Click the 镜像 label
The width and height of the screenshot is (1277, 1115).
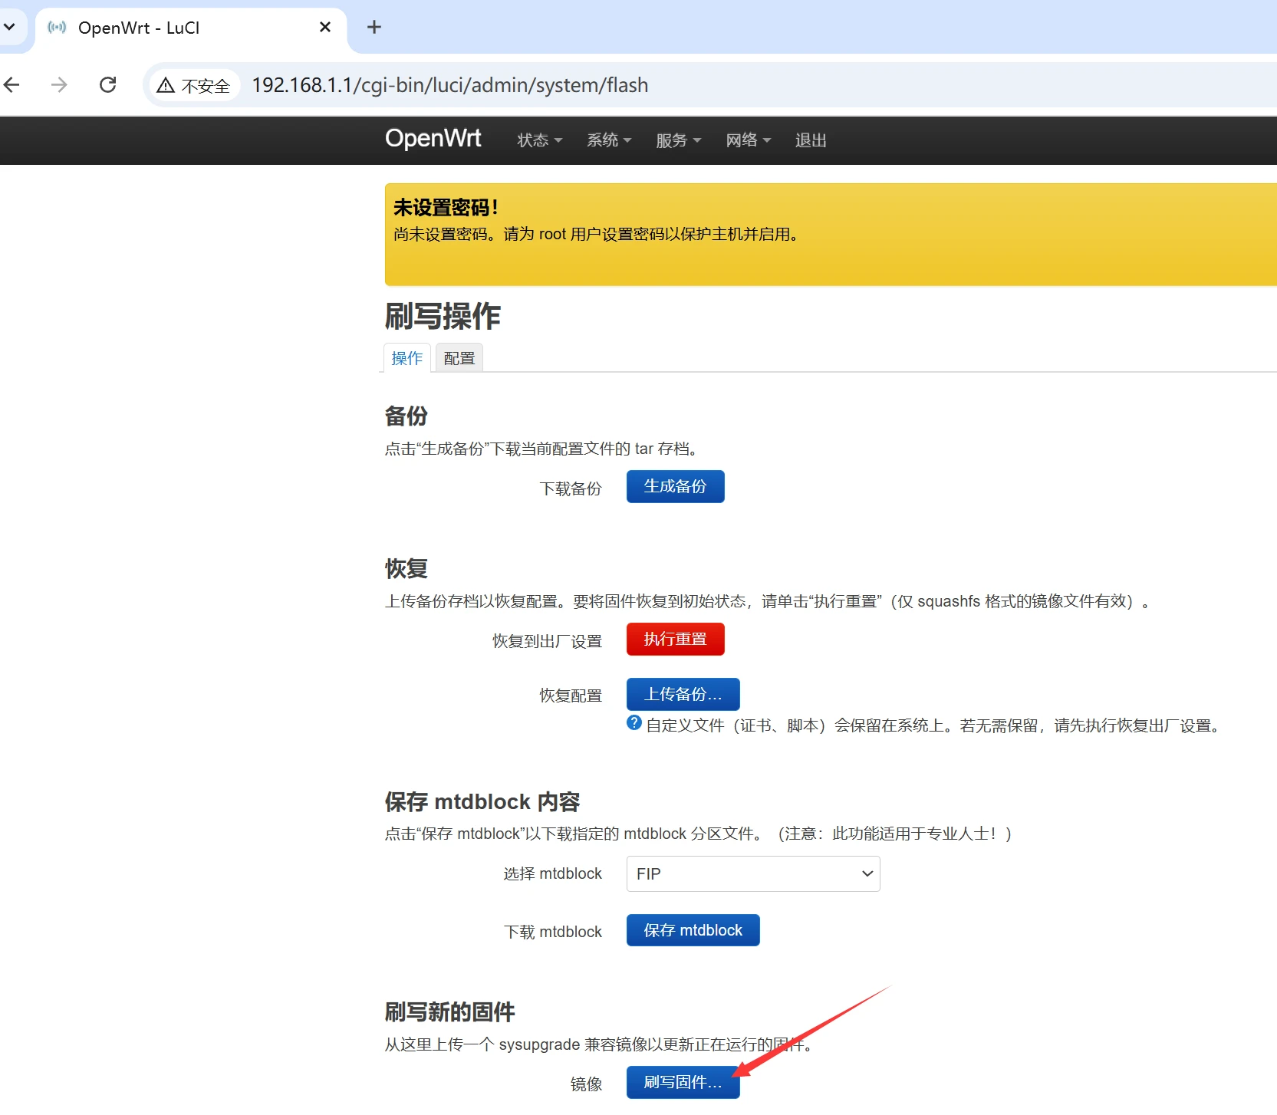pyautogui.click(x=587, y=1084)
